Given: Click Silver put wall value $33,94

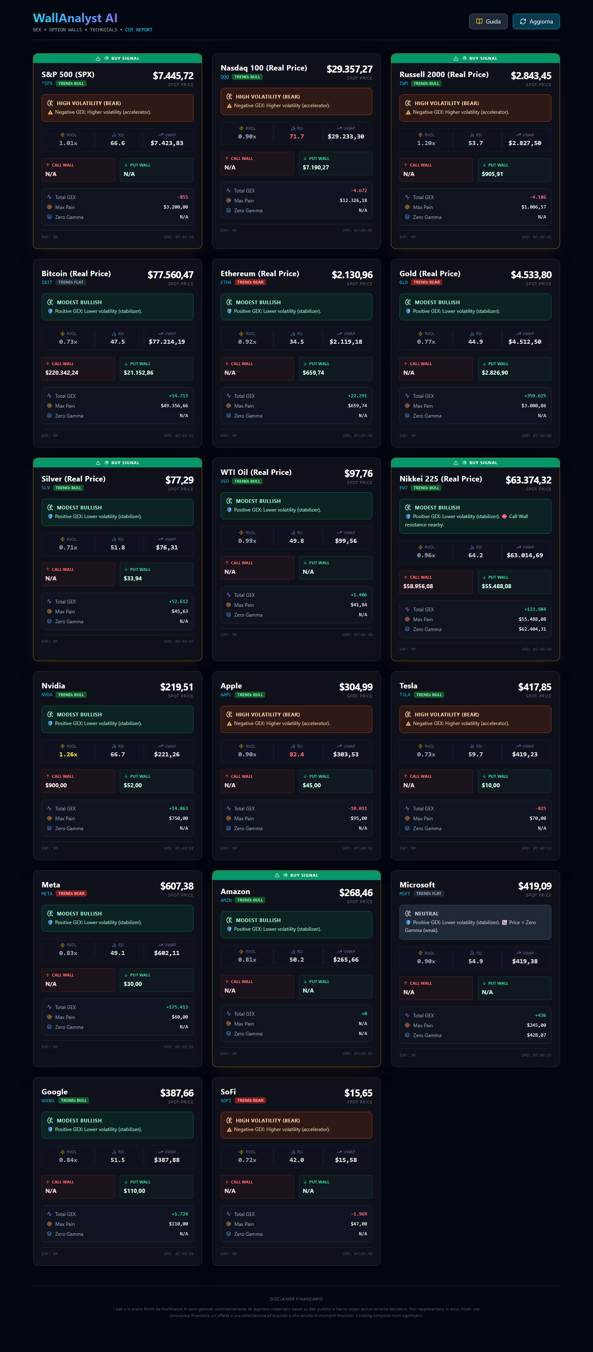Looking at the screenshot, I should coord(133,578).
